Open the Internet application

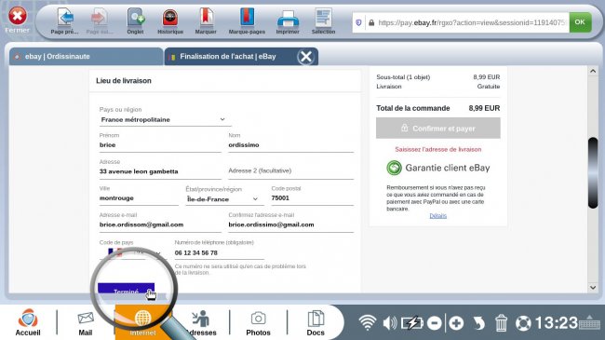pos(143,322)
